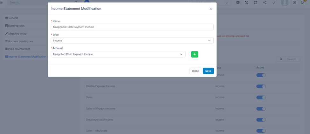Click the Name input field
Viewport: 310px width, 134px height.
coord(132,27)
